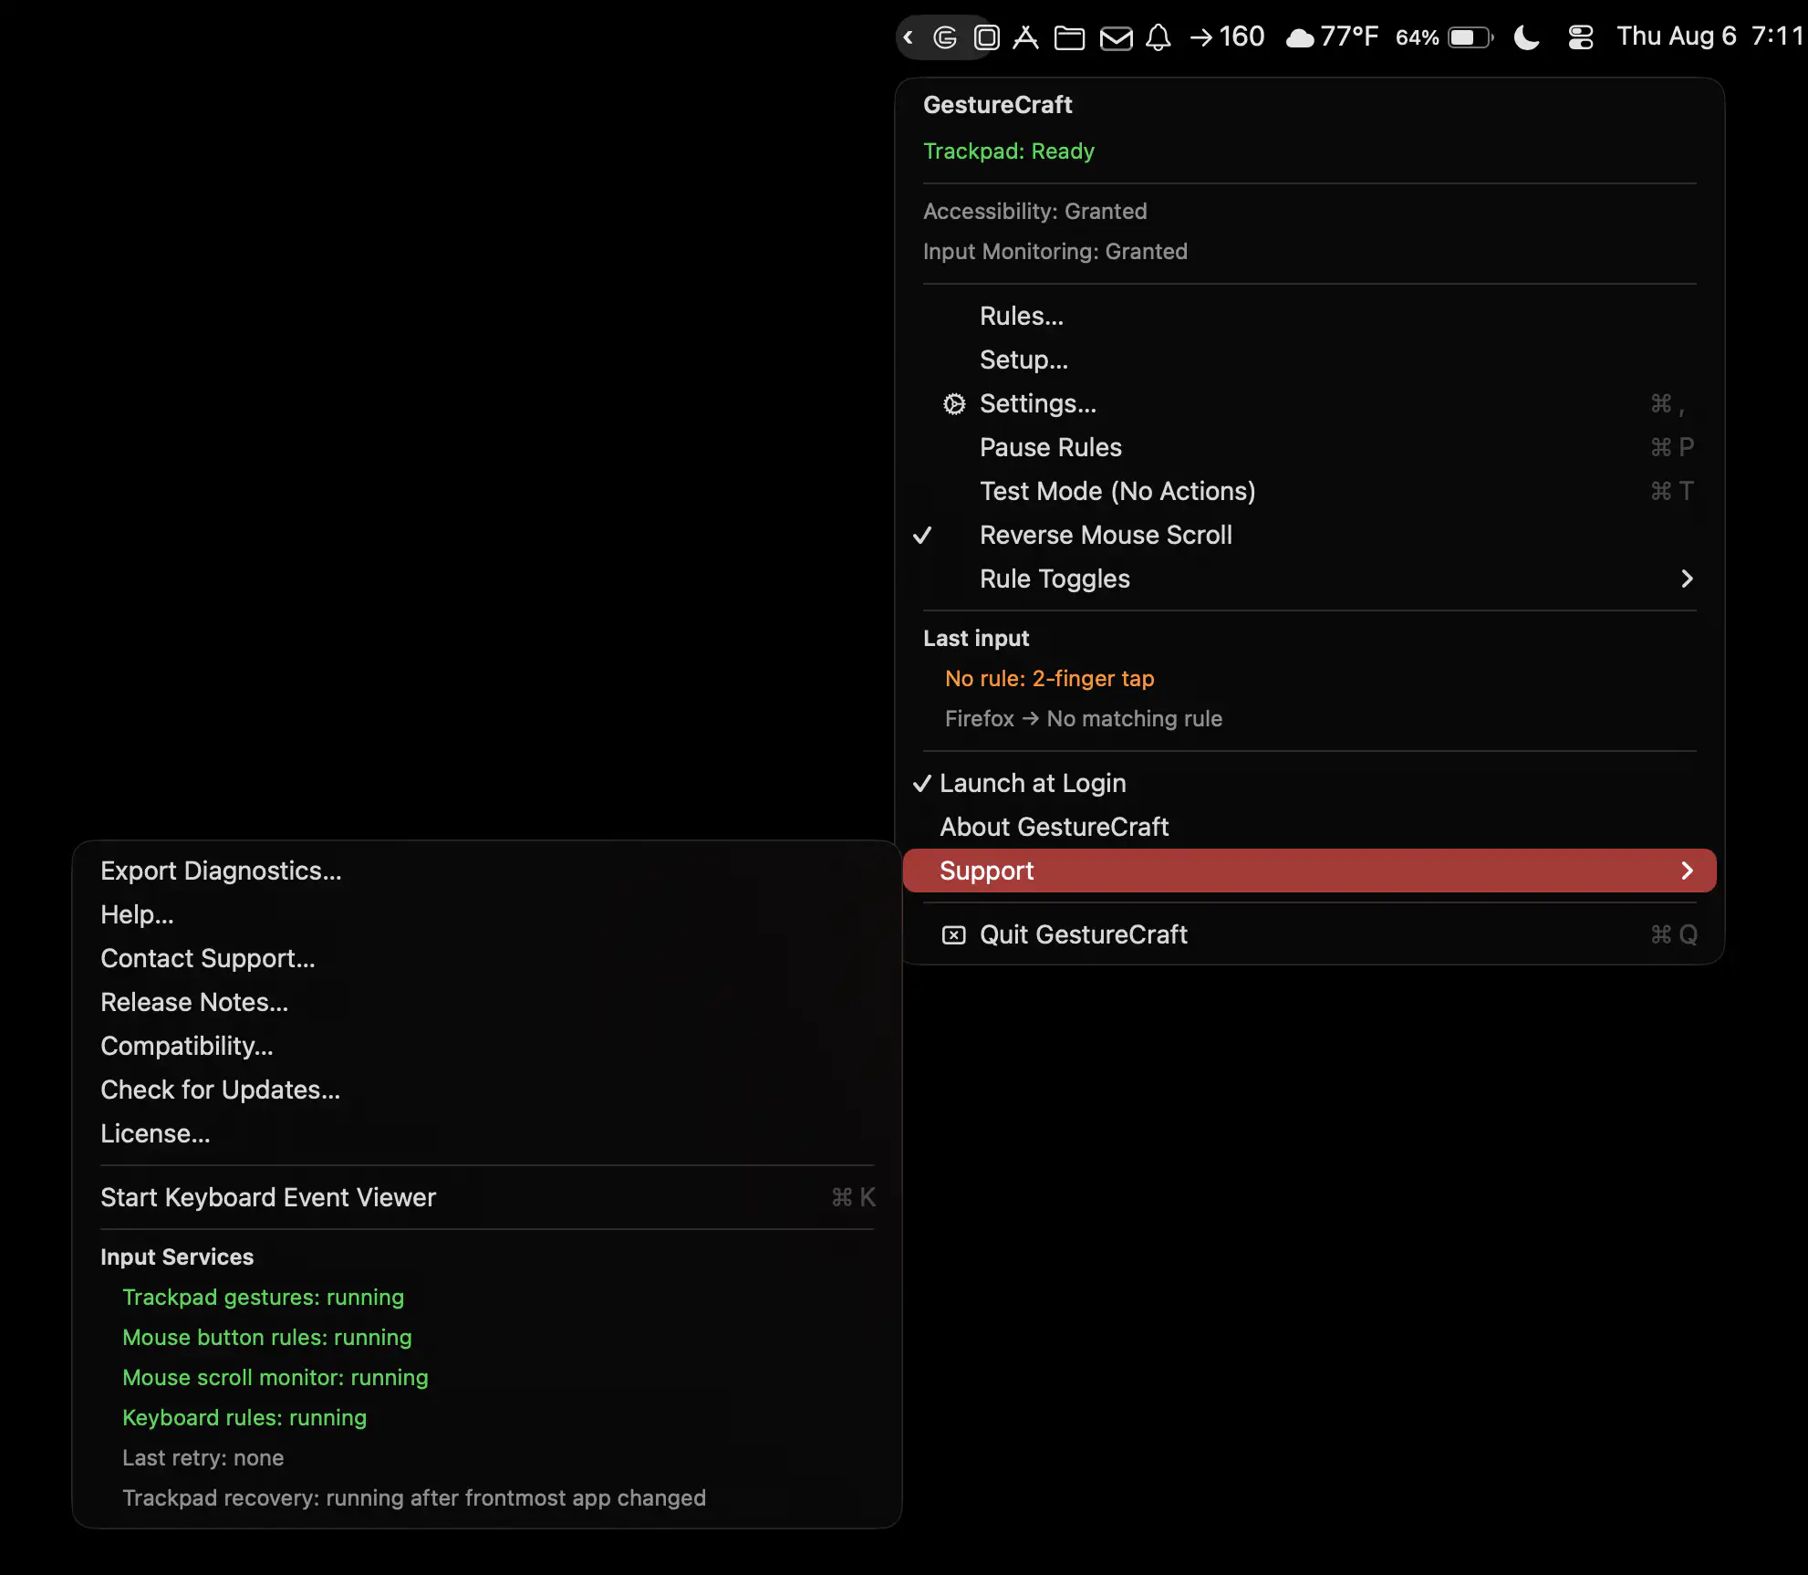
Task: Open the Rules... menu item
Action: coord(1310,316)
